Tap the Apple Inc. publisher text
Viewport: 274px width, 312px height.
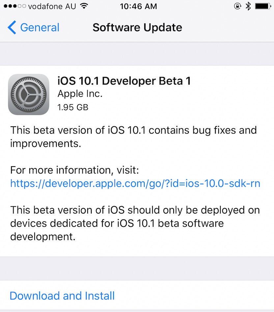[x=80, y=94]
